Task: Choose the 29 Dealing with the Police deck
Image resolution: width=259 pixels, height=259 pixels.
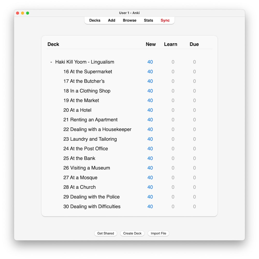Action: pos(91,197)
